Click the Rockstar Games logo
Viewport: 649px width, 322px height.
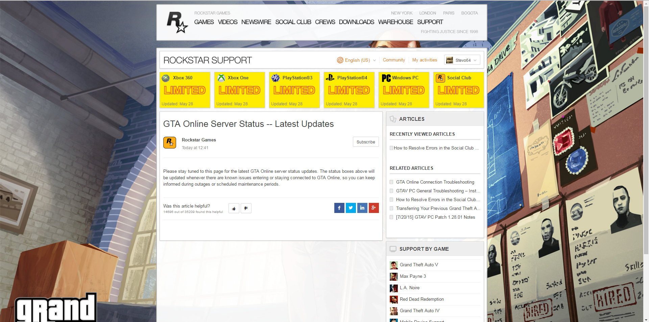[x=177, y=22]
